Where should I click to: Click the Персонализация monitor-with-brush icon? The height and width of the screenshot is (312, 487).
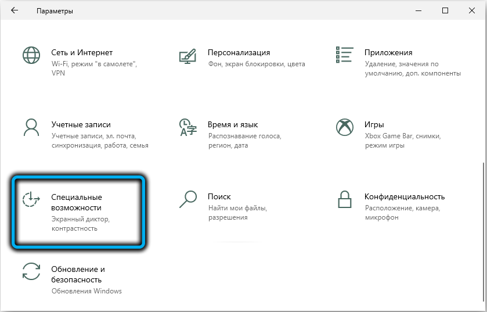(x=187, y=56)
